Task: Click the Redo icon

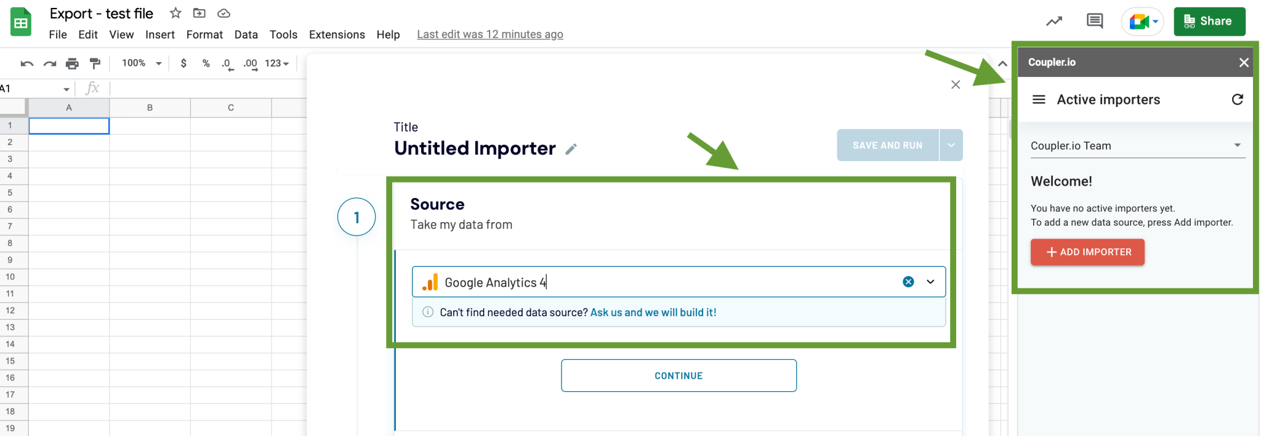Action: pyautogui.click(x=49, y=63)
